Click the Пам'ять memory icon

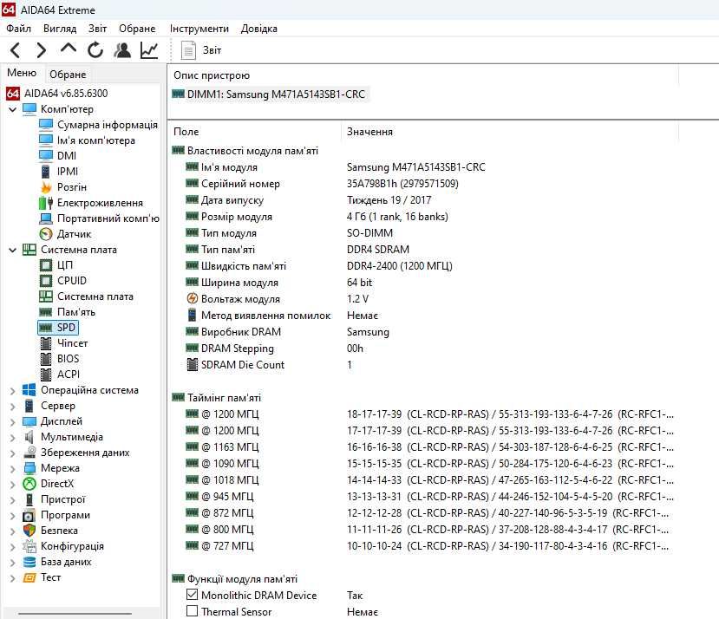pyautogui.click(x=46, y=312)
